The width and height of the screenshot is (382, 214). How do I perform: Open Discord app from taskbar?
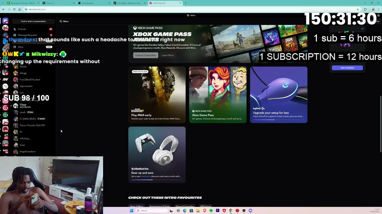click(x=250, y=211)
